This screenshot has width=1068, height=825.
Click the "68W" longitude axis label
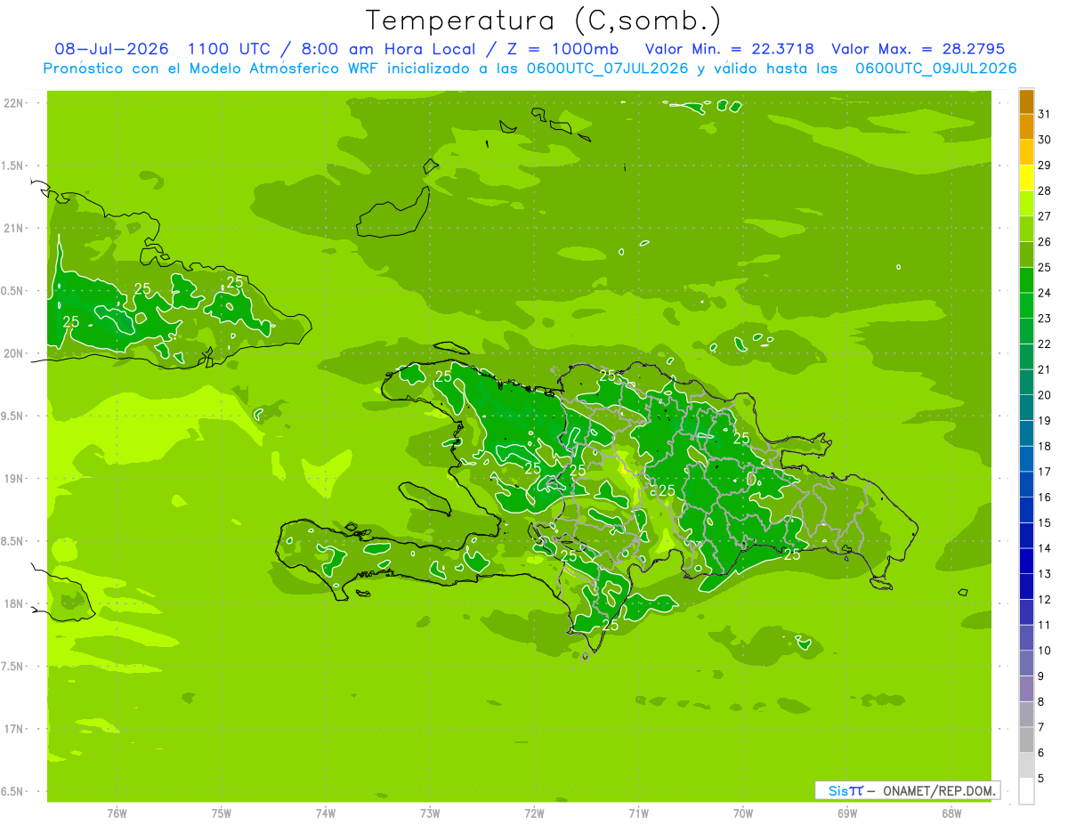[x=951, y=813]
